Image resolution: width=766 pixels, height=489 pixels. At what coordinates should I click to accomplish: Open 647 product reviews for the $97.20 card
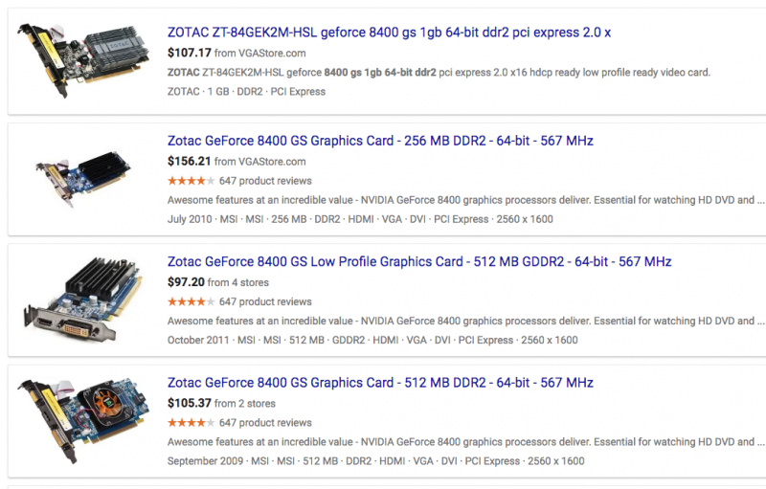pyautogui.click(x=265, y=301)
